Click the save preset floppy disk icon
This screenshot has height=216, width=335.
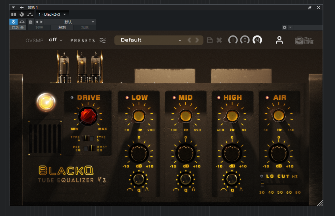210,40
